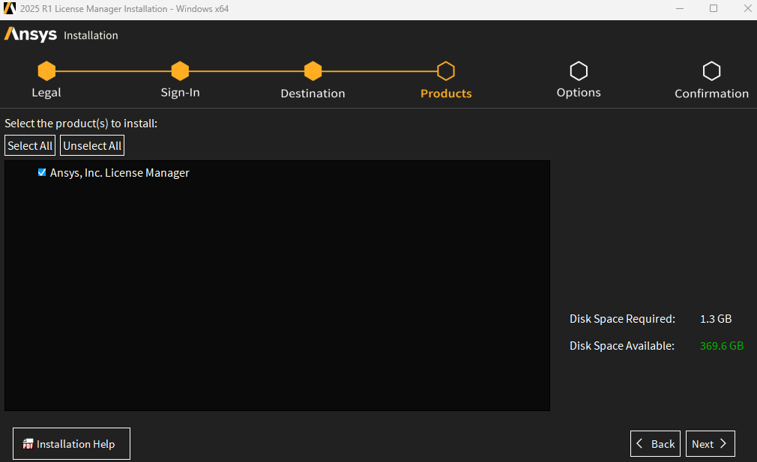Click the Products step label
757x462 pixels.
[446, 93]
